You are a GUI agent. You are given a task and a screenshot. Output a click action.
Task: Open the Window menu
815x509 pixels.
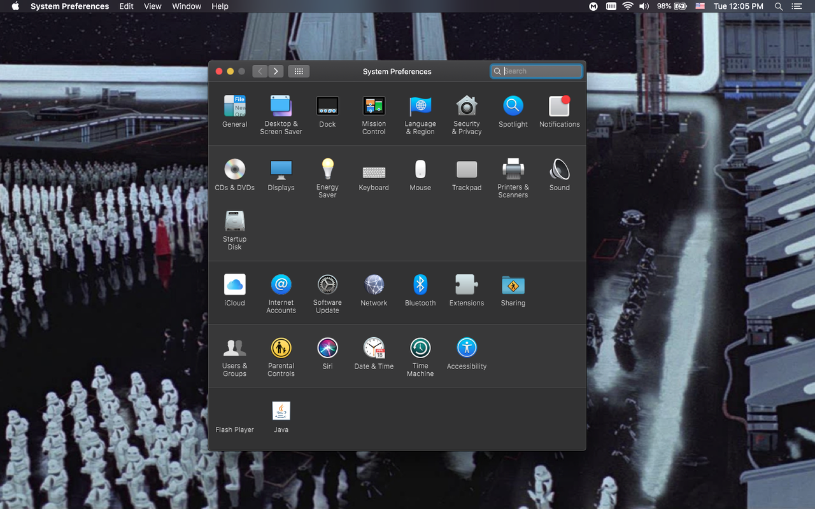(x=187, y=6)
